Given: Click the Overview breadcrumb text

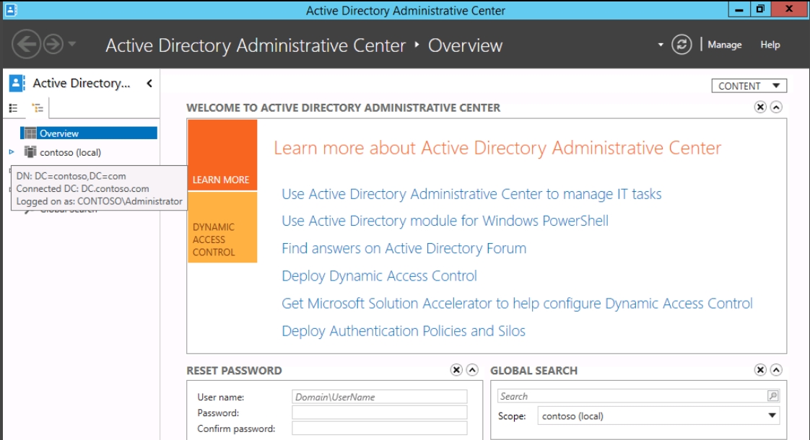Looking at the screenshot, I should [x=465, y=45].
